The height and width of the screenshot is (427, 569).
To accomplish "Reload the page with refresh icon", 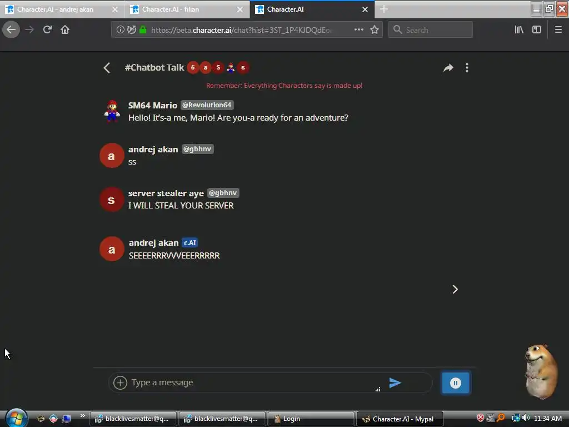I will [47, 30].
